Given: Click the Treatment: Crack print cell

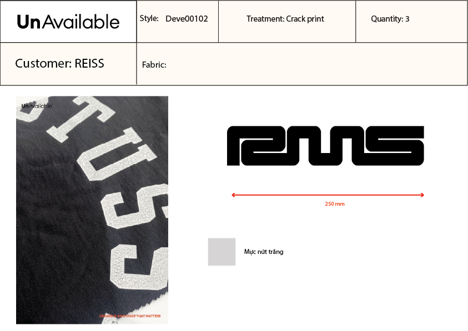Looking at the screenshot, I should (287, 22).
